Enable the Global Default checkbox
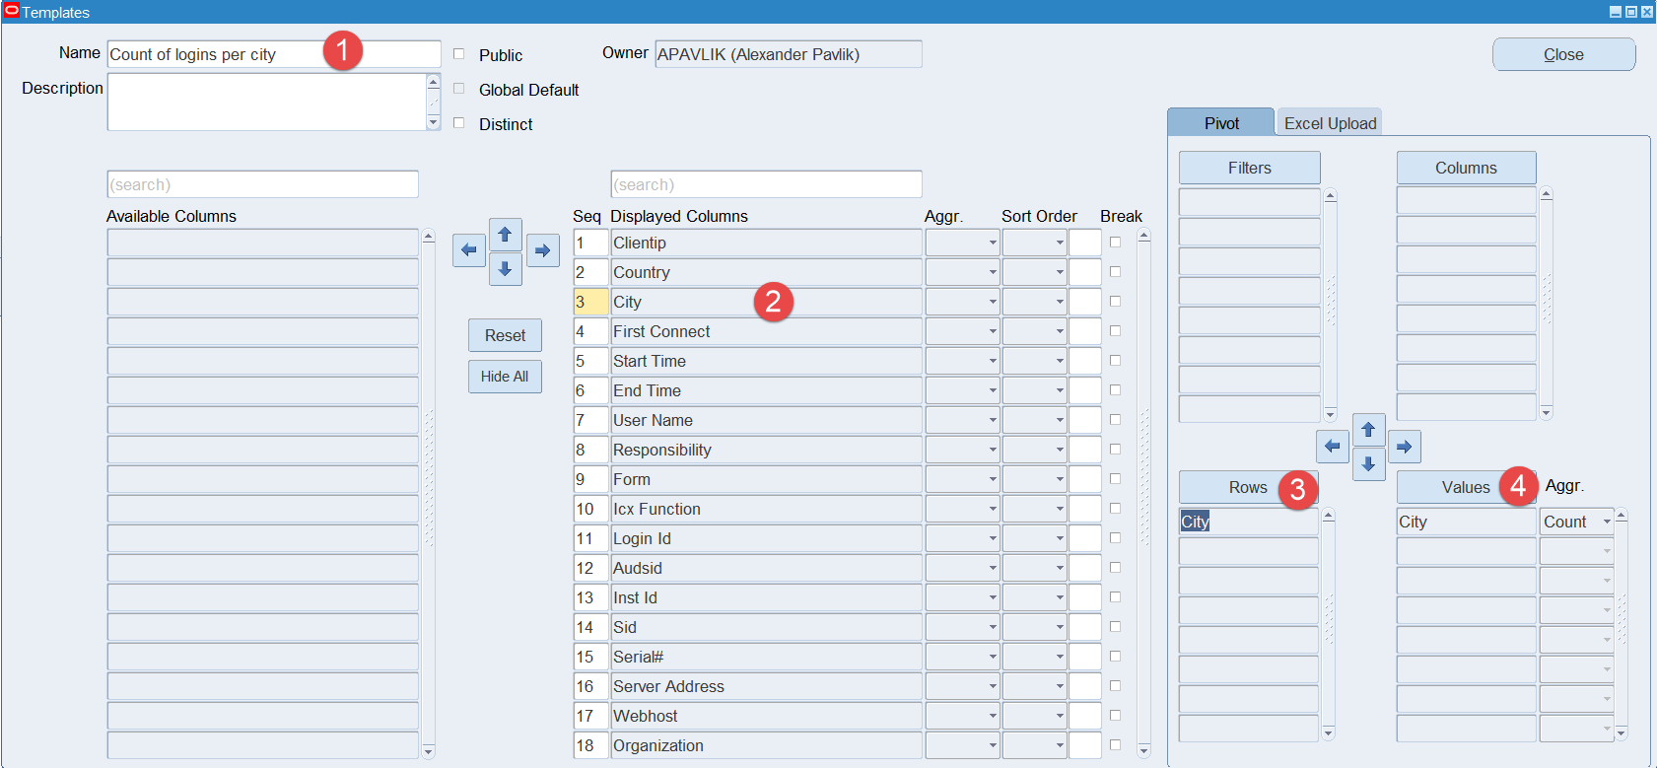 pos(458,89)
